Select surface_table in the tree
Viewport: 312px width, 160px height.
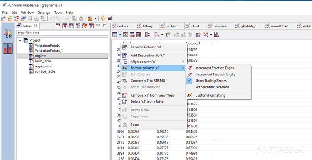45,71
